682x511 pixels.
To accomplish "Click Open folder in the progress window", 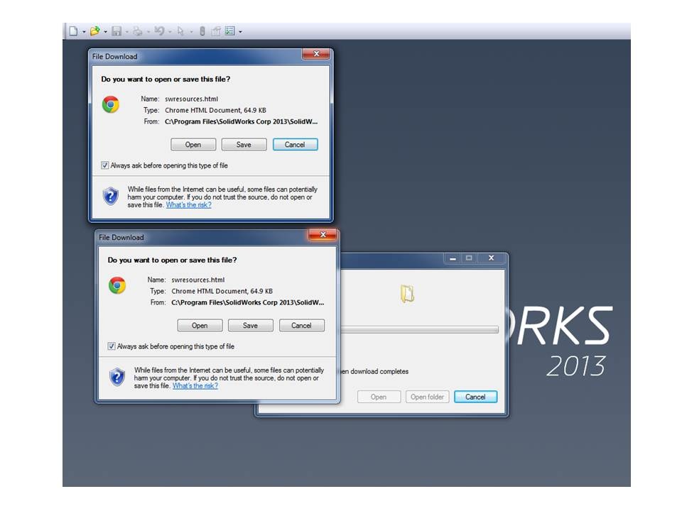I will (x=427, y=397).
